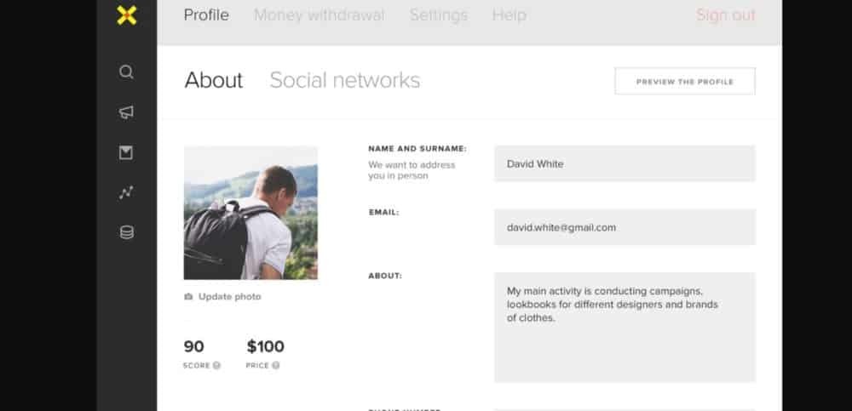Click the camera icon beside Update photo

188,297
